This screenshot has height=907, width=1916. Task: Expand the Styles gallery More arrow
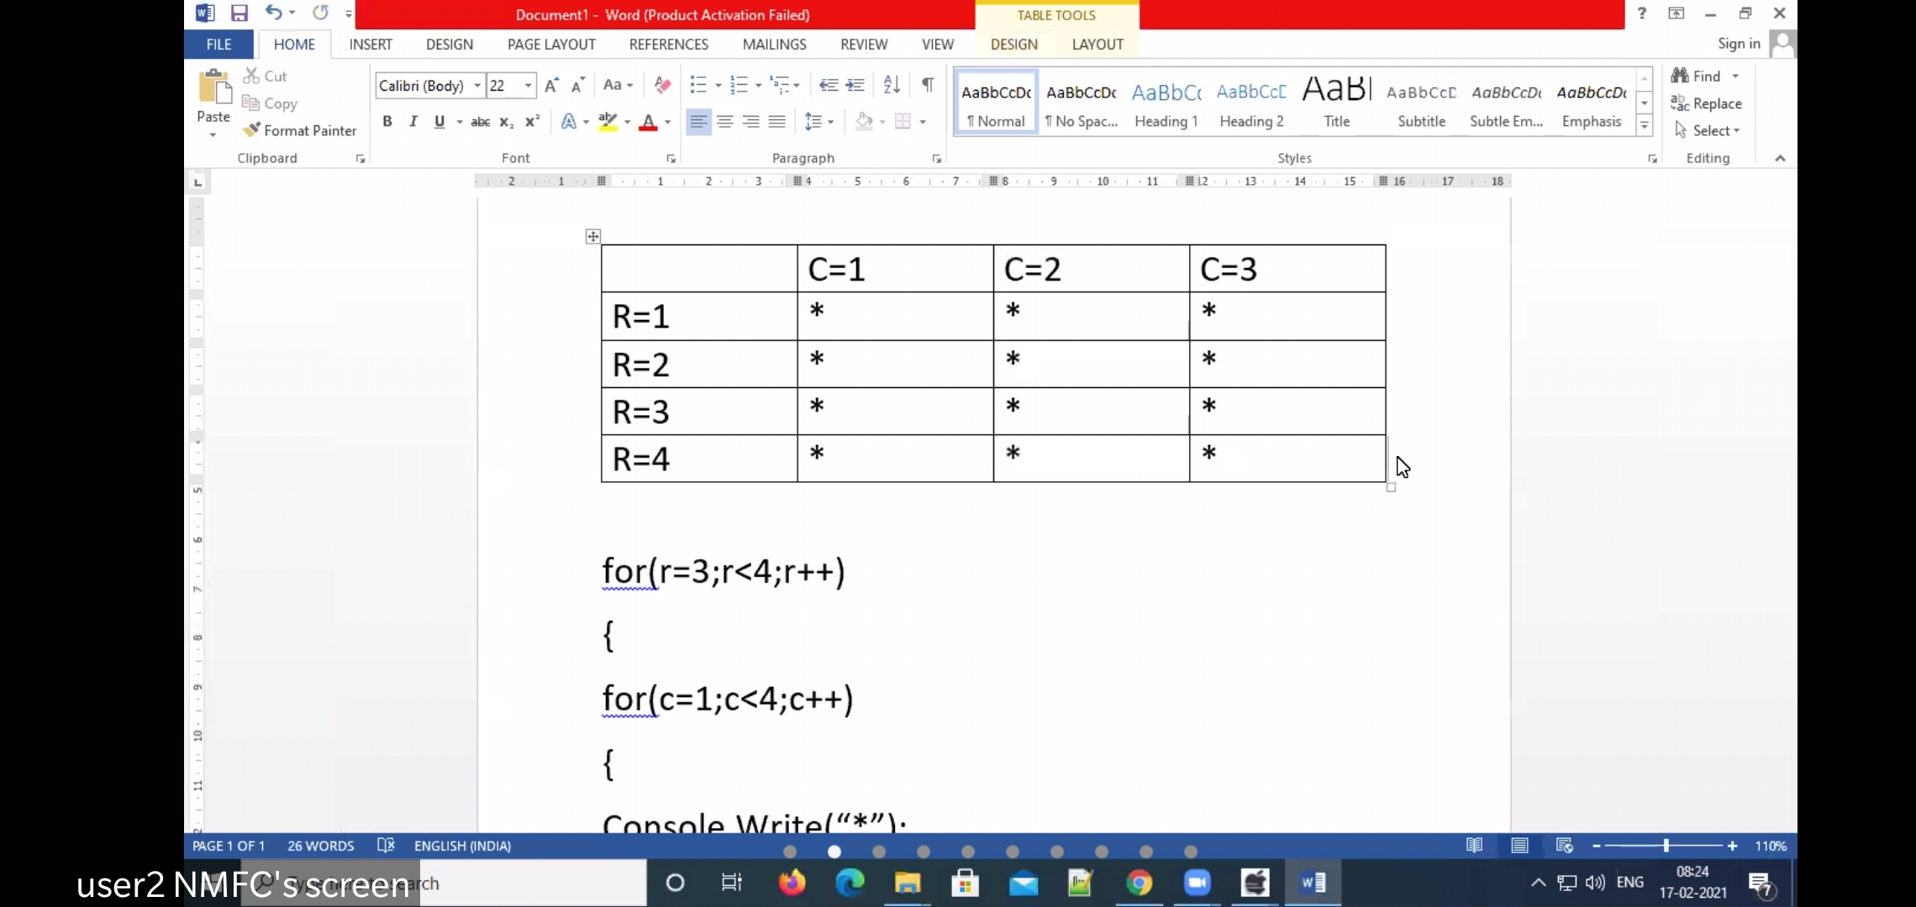click(1645, 126)
